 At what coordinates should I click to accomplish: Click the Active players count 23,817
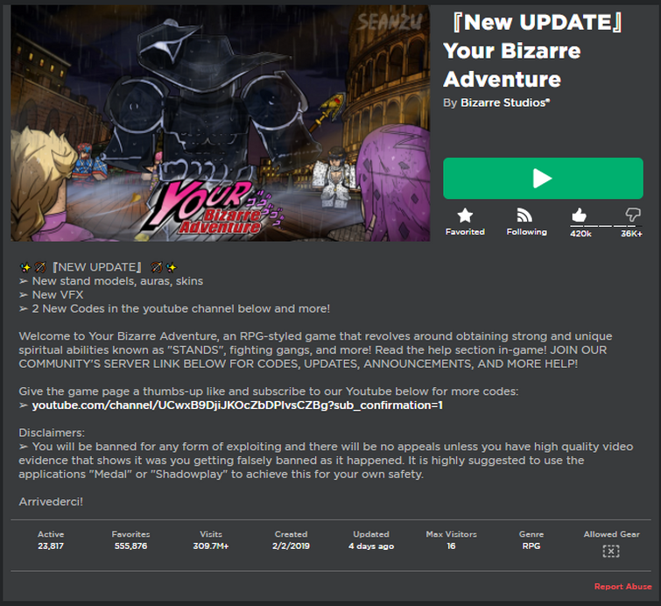[51, 546]
